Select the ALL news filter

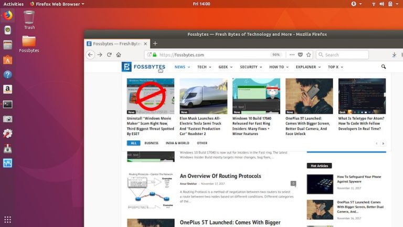click(133, 143)
